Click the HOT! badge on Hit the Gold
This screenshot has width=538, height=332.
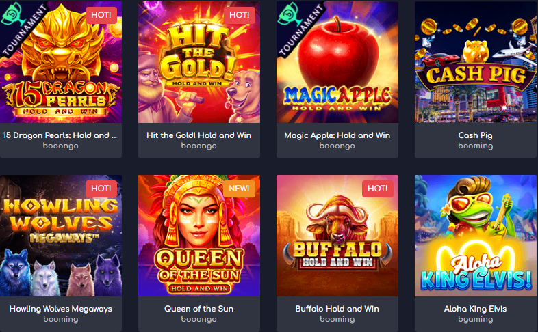click(239, 15)
